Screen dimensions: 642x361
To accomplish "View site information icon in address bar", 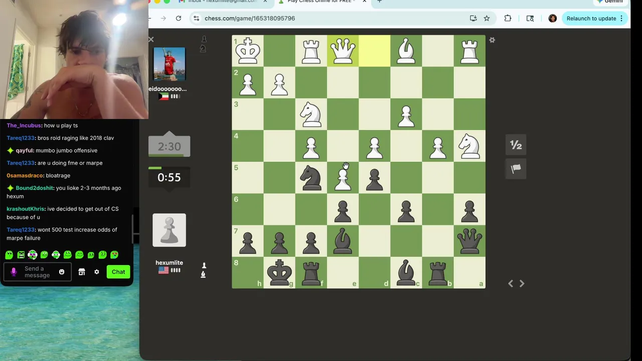I will click(197, 19).
